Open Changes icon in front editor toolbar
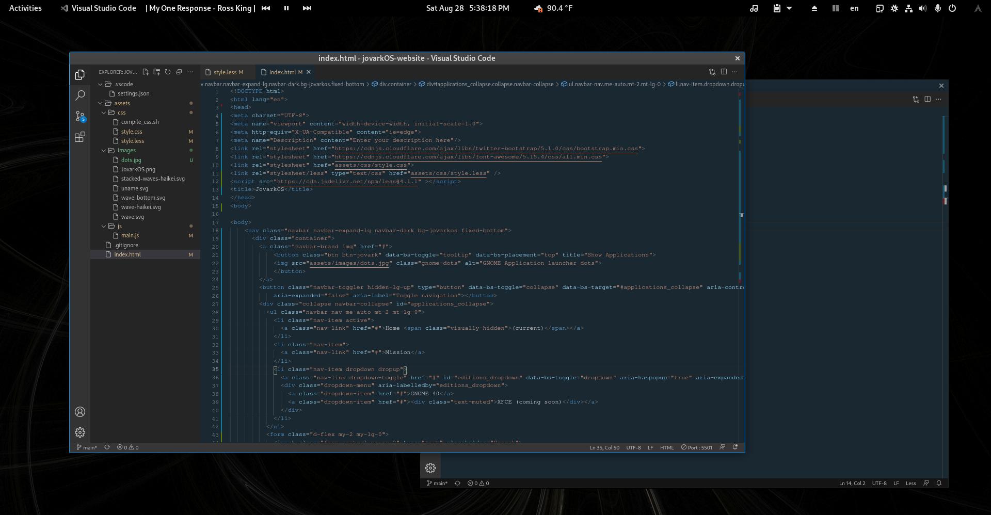Viewport: 991px width, 515px height. click(x=712, y=72)
